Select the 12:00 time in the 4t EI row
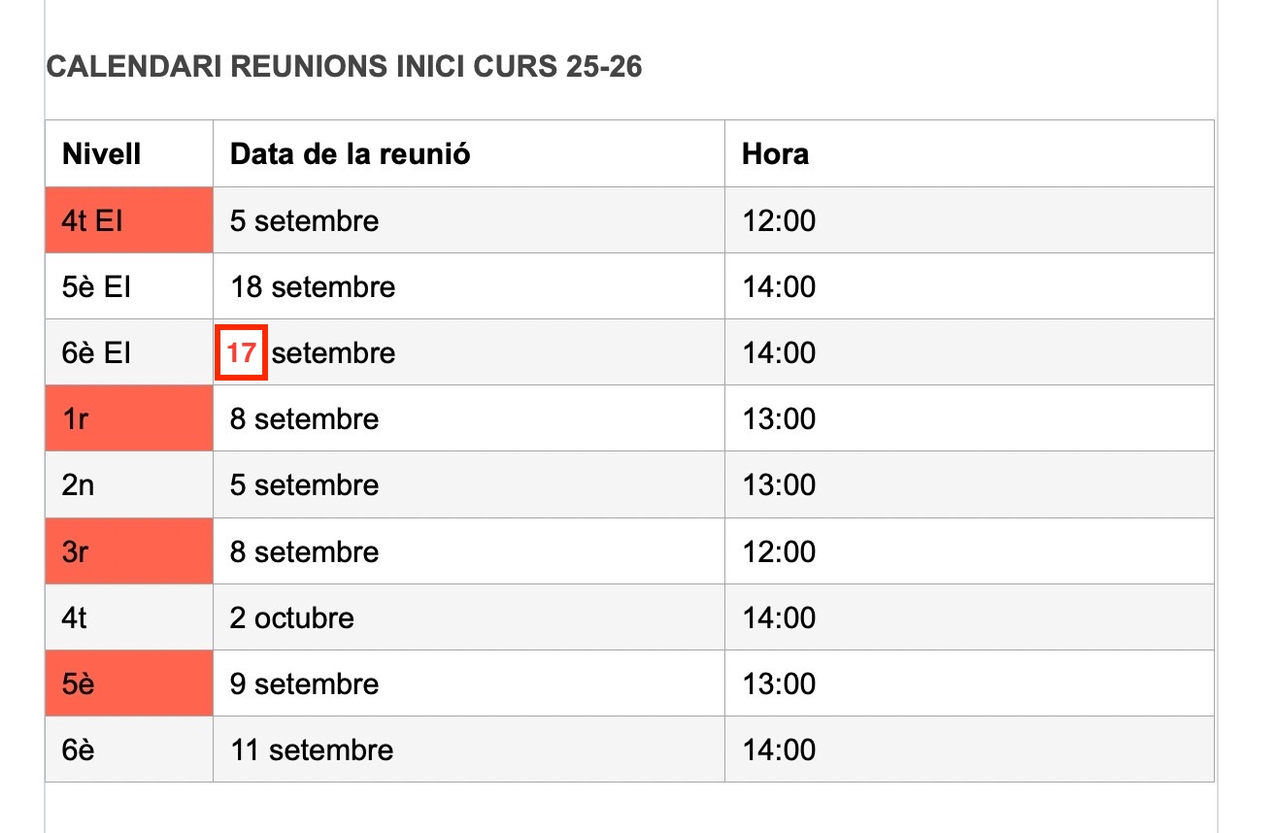Viewport: 1276px width, 833px height. click(x=779, y=220)
